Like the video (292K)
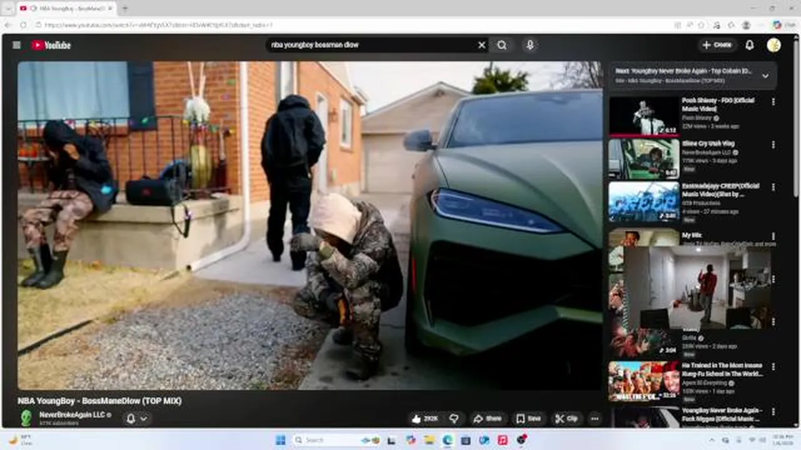801x450 pixels. click(424, 419)
